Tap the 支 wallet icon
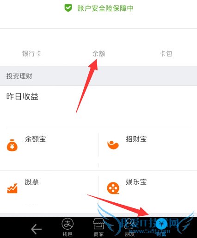This screenshot has height=238, width=197. pos(68,224)
